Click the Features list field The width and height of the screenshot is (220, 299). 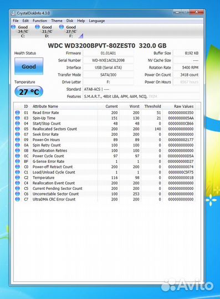pyautogui.click(x=141, y=96)
